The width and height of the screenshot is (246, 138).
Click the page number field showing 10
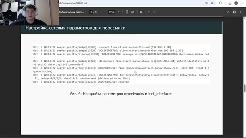coord(91,12)
